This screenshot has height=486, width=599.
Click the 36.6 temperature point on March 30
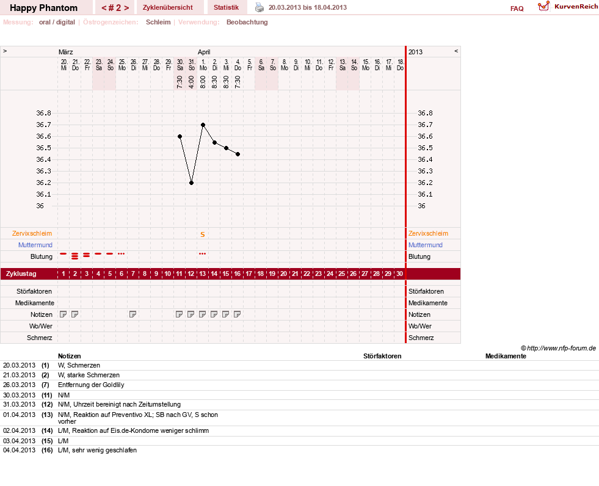pyautogui.click(x=180, y=136)
